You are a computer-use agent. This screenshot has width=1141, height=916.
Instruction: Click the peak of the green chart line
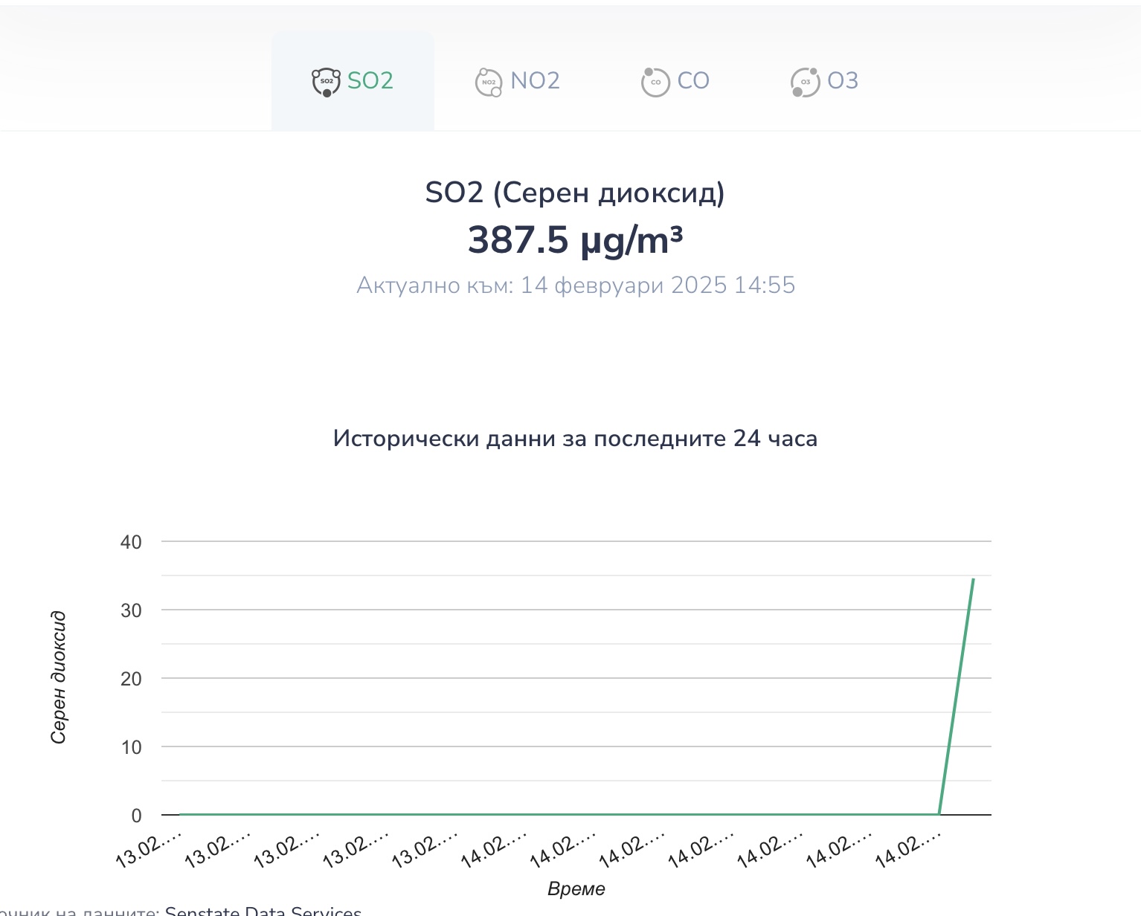pyautogui.click(x=973, y=579)
